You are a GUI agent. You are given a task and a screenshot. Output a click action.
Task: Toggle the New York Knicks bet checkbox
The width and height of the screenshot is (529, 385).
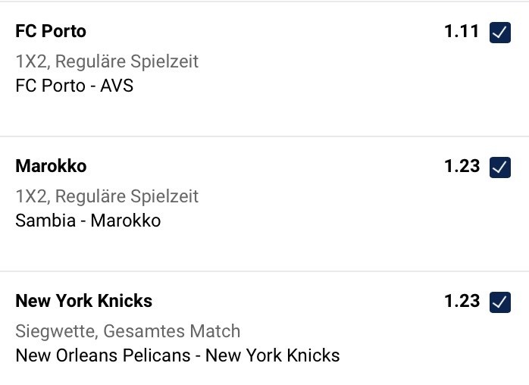point(499,302)
